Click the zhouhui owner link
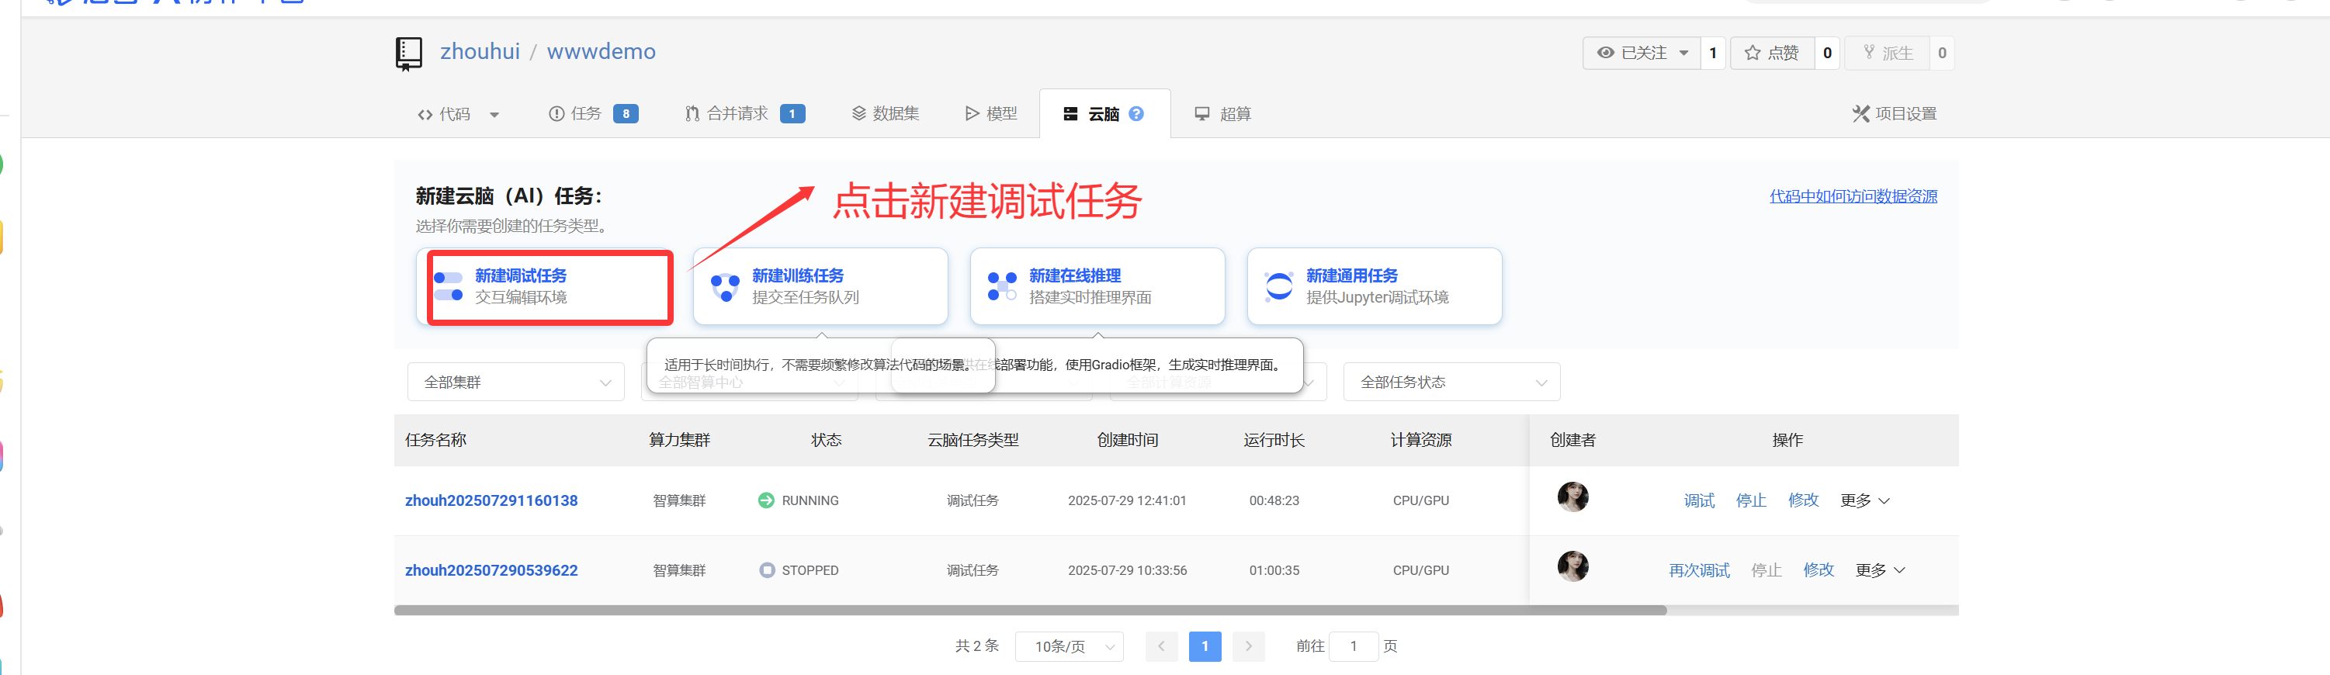The image size is (2330, 675). [x=480, y=53]
